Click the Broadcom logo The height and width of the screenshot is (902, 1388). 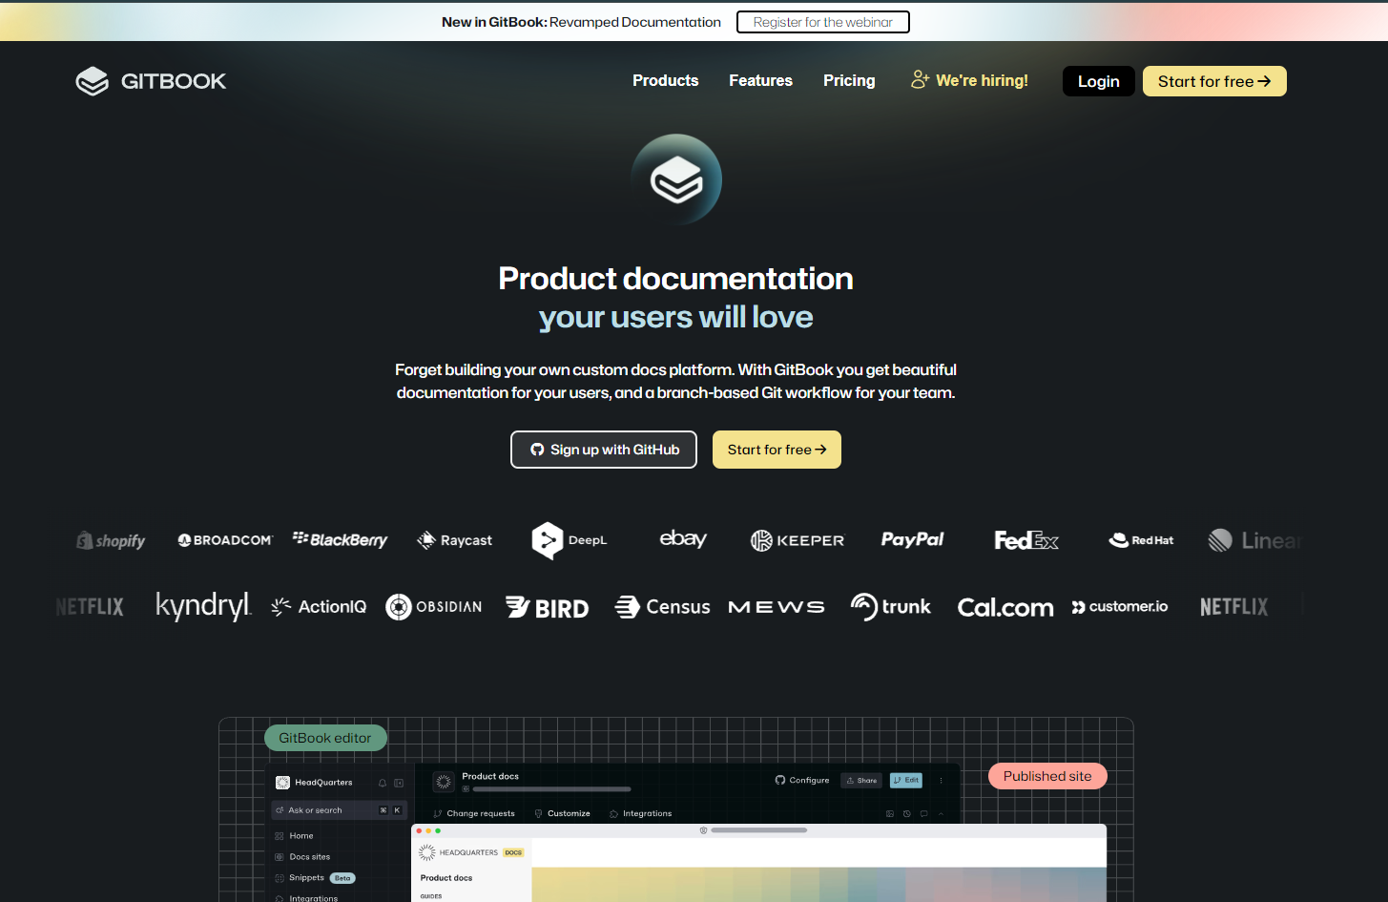tap(225, 540)
